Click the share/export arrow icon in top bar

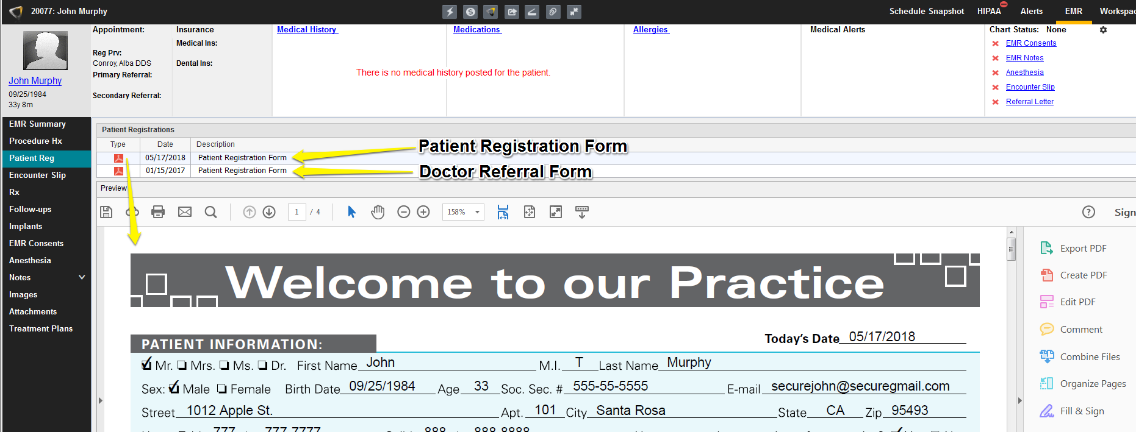pyautogui.click(x=512, y=12)
